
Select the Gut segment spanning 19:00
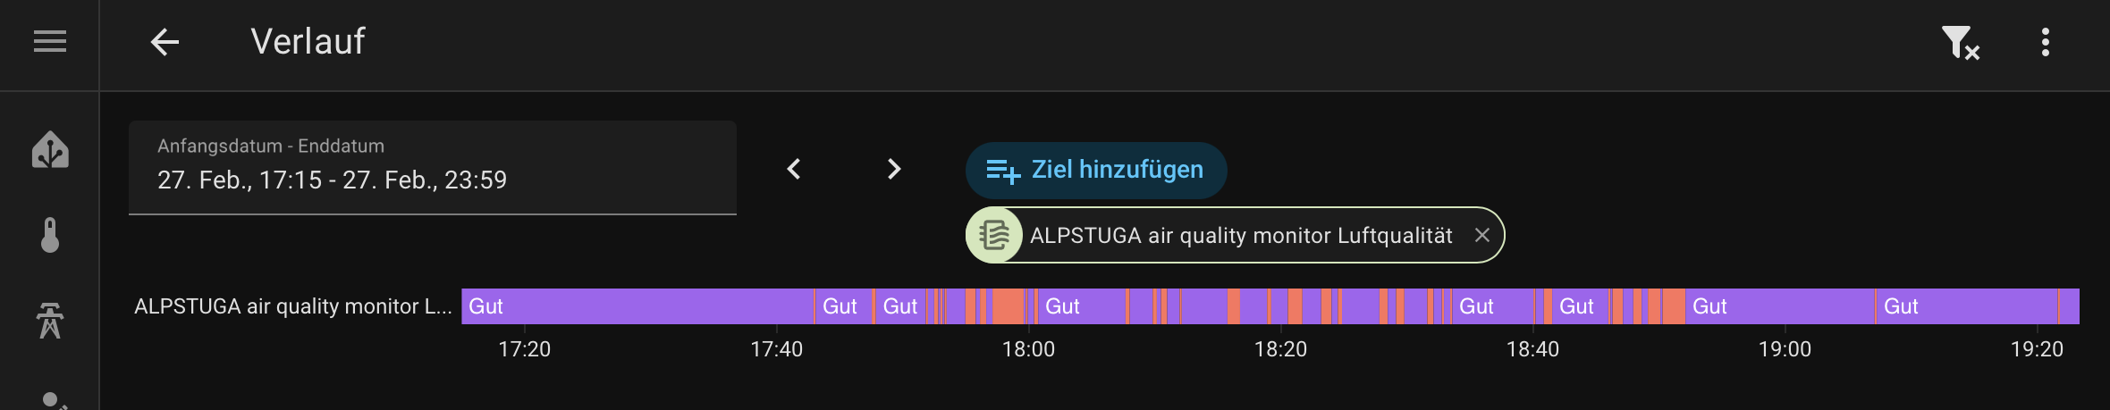click(x=1779, y=306)
